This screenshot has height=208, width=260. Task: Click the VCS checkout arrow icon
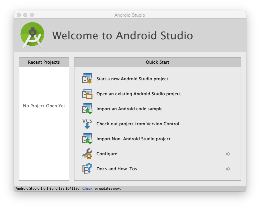pos(87,124)
